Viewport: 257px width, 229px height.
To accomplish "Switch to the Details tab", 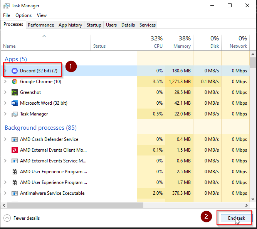I will (x=128, y=25).
